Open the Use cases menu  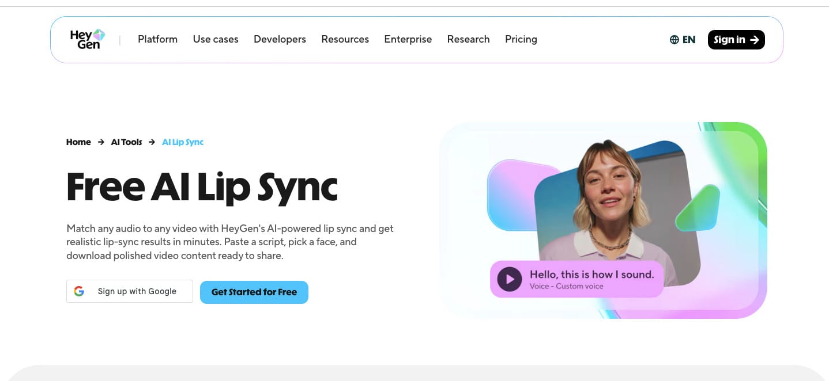pyautogui.click(x=216, y=39)
